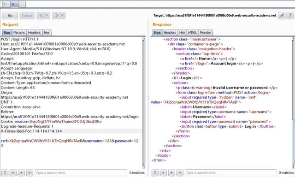This screenshot has height=177, width=295.
Task: Go forward to next request in history
Action: [x=56, y=16]
